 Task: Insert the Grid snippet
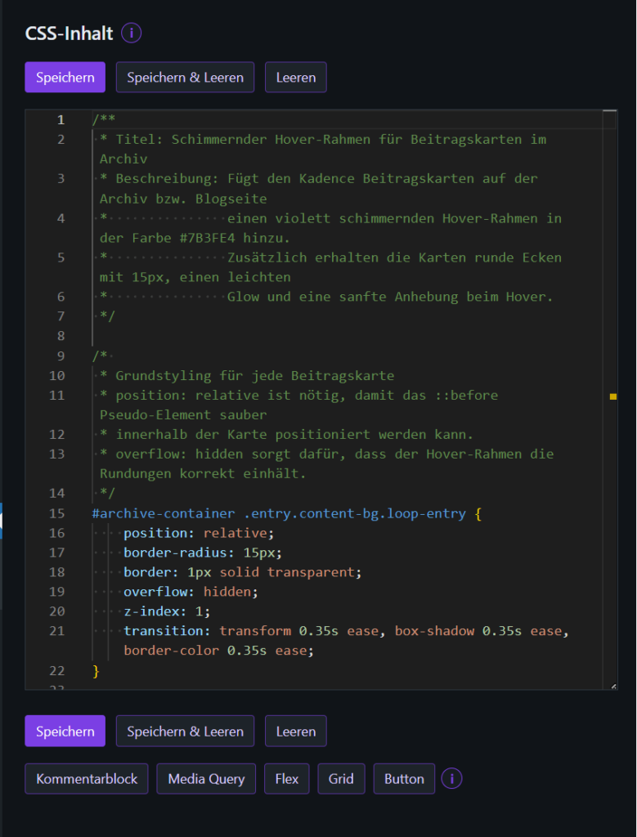click(341, 778)
